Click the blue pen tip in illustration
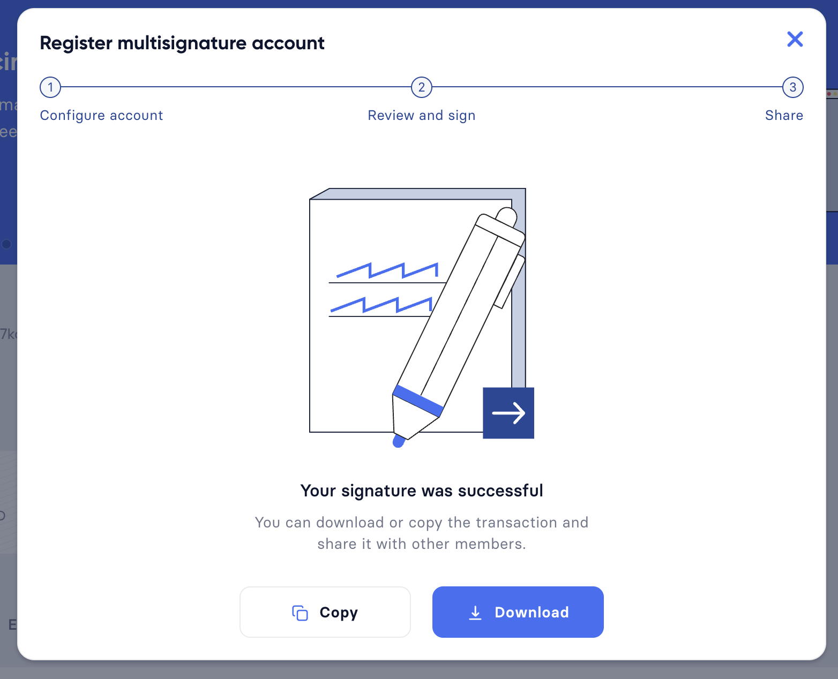The image size is (838, 679). 399,441
